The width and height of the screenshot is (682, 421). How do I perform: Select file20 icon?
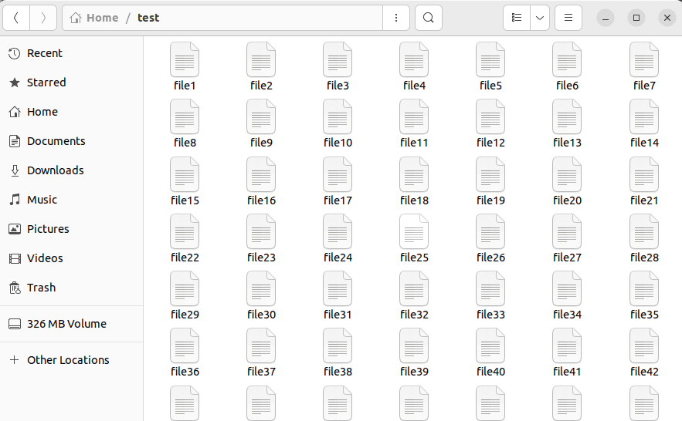coord(567,174)
